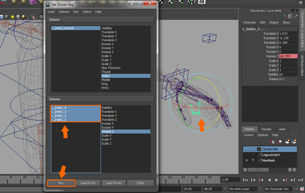
Task: Switch to the Anim layer tab
Action: click(282, 129)
